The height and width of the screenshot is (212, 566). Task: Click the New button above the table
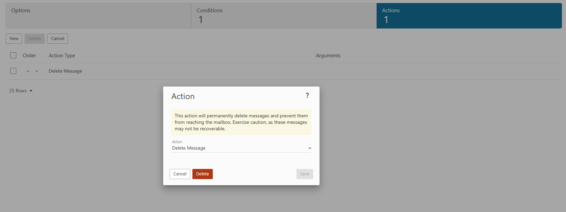click(x=14, y=39)
